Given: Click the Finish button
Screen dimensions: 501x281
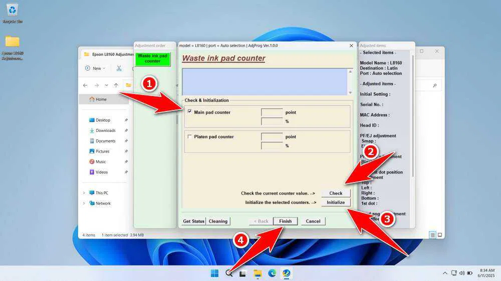Looking at the screenshot, I should coord(285,221).
